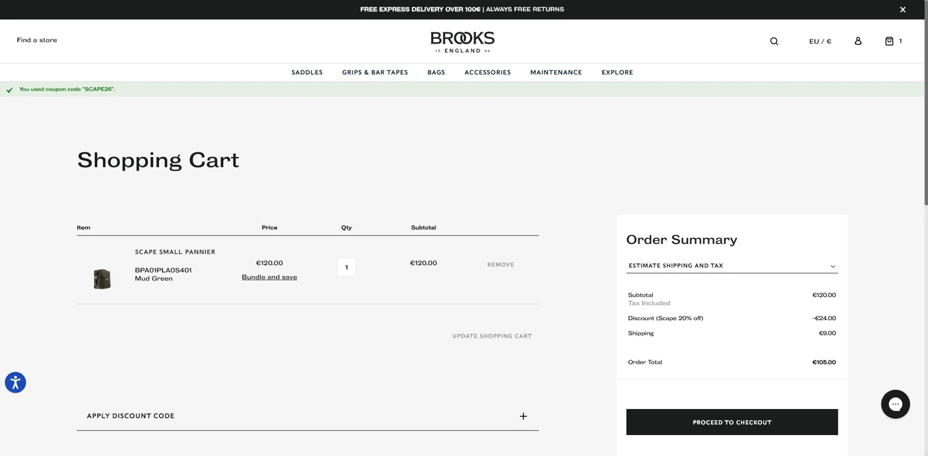Screen dimensions: 928x456
Task: Click the green coupon success checkmark
Action: 9,90
